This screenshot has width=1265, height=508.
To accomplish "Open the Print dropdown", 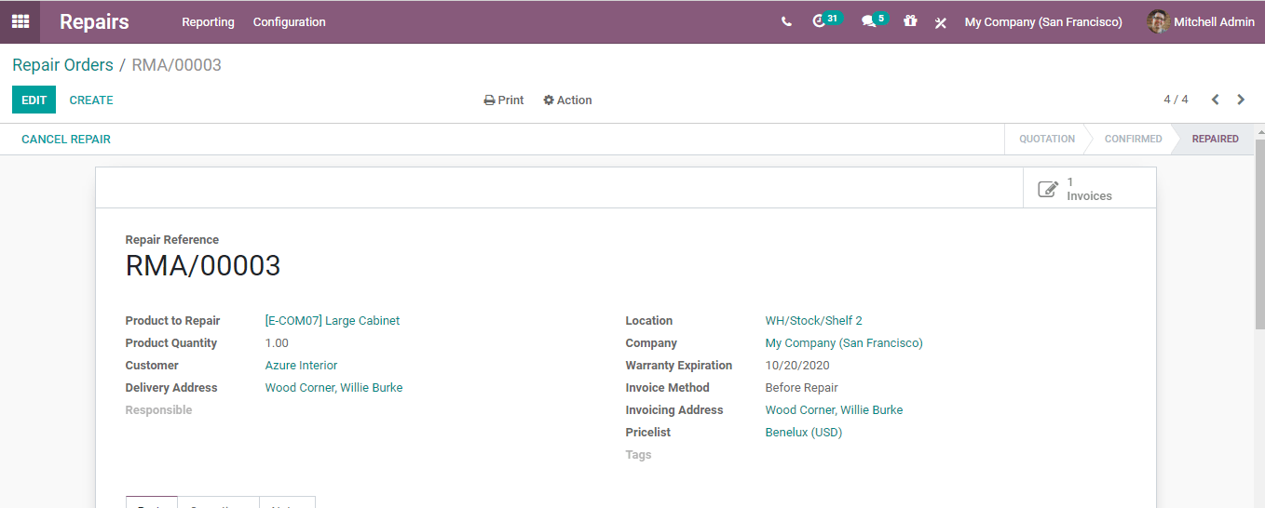I will tap(504, 100).
